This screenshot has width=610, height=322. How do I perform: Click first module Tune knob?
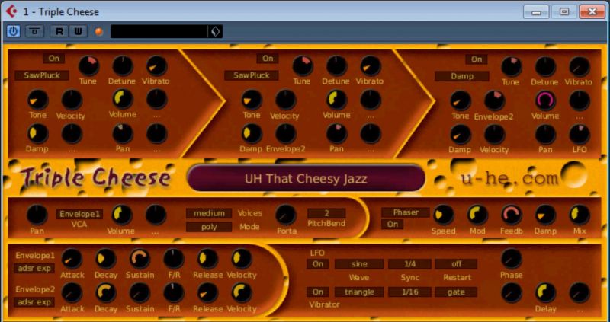pyautogui.click(x=88, y=65)
